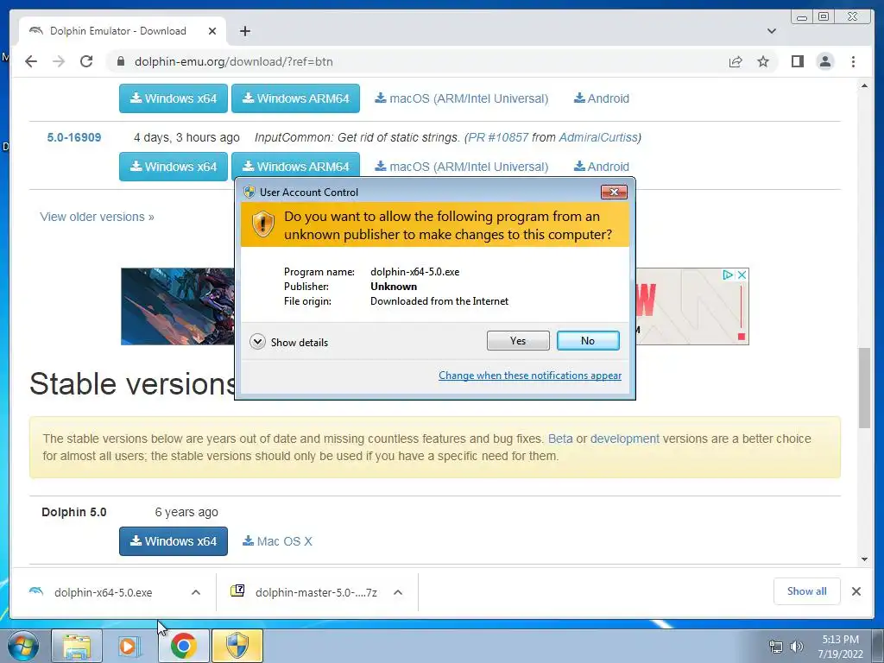This screenshot has width=884, height=663.
Task: Click the page scroll-up arrow
Action: pos(865,85)
